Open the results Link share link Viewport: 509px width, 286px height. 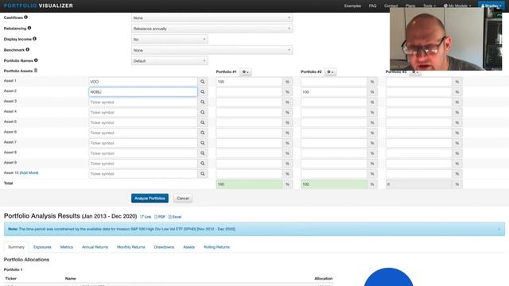146,217
